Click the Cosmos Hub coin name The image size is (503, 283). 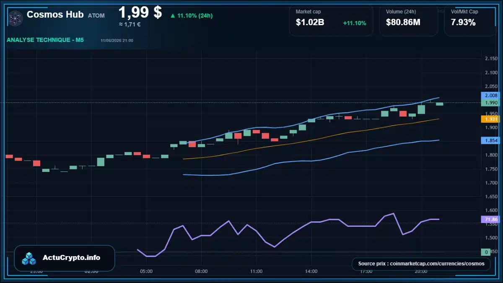55,14
